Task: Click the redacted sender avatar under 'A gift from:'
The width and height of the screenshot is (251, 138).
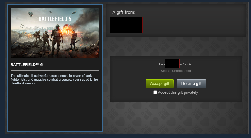Action: click(x=126, y=25)
